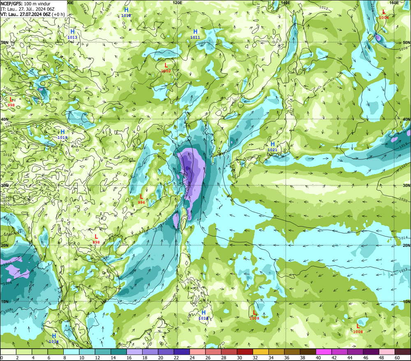Select the dark red legend swatch labeled 30
The image size is (411, 361).
tap(245, 352)
